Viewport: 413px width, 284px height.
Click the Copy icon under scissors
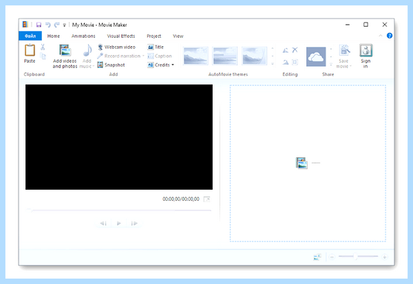(x=43, y=56)
